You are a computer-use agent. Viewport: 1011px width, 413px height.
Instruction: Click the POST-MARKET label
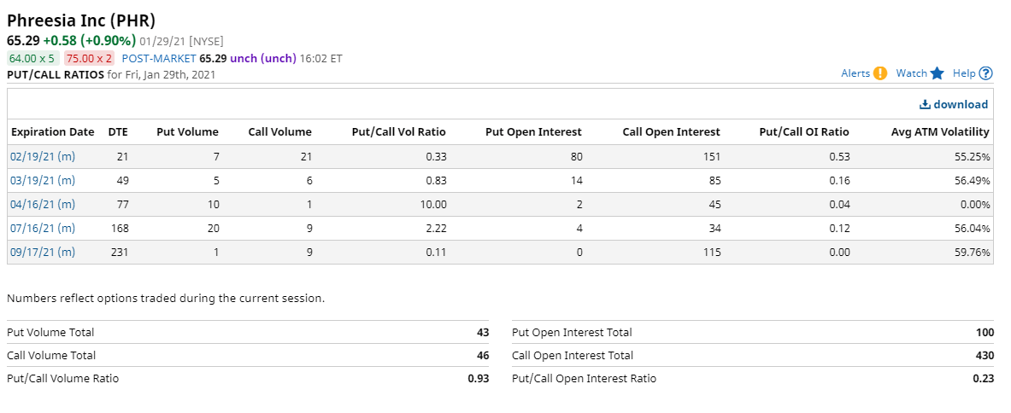(159, 59)
